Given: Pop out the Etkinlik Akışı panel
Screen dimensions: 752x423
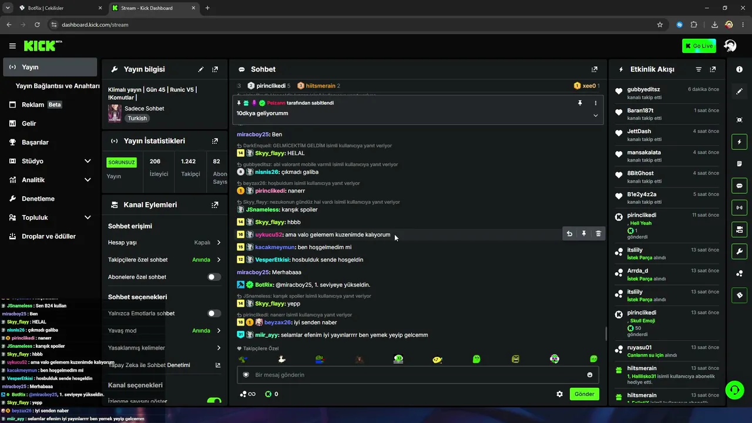Looking at the screenshot, I should point(713,69).
